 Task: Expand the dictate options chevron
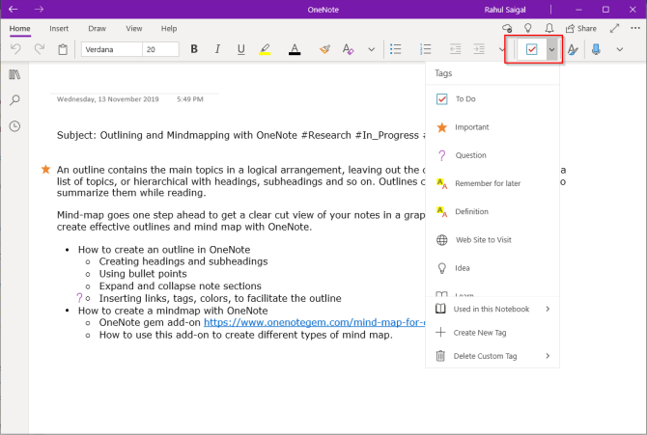tap(619, 49)
